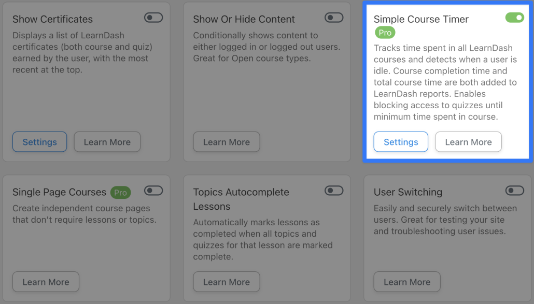The width and height of the screenshot is (534, 304).
Task: Click Learn More under Topics Autocomplete Lessons
Action: (x=226, y=282)
